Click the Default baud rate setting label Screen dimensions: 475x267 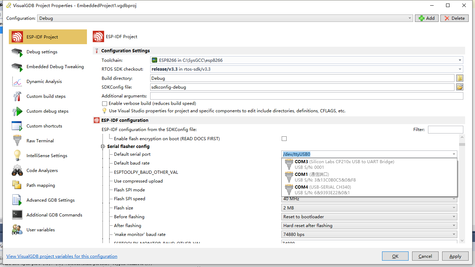pos(131,163)
